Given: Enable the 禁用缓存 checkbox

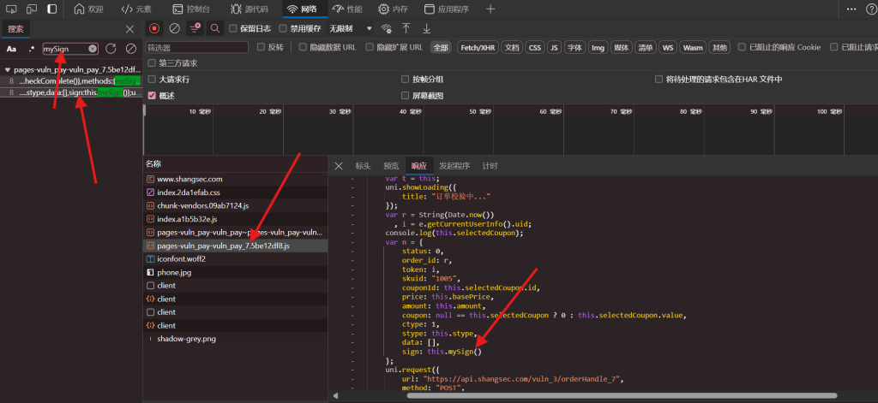Looking at the screenshot, I should [285, 28].
